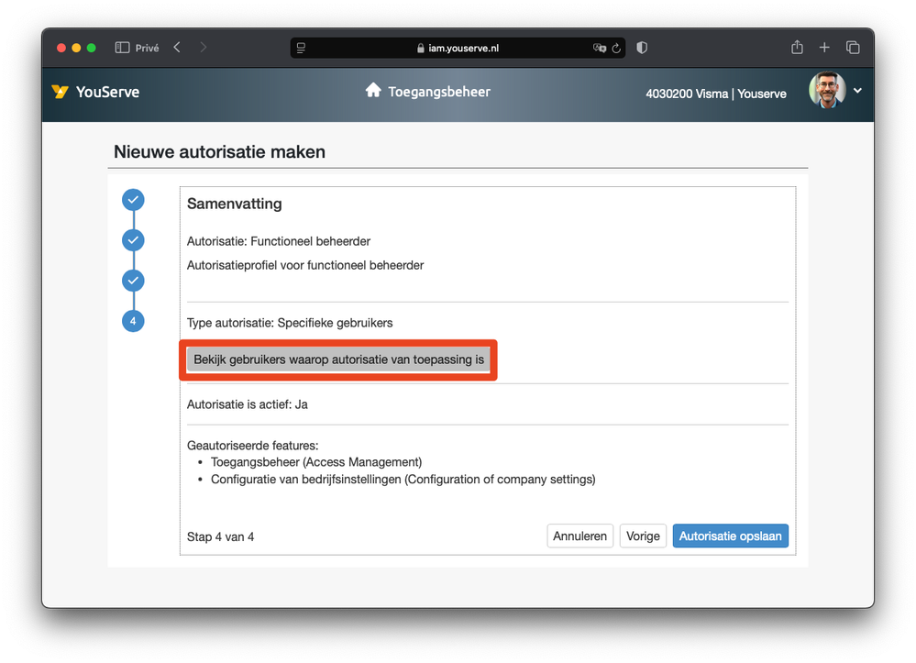Reload the page with refresh icon

(x=616, y=48)
